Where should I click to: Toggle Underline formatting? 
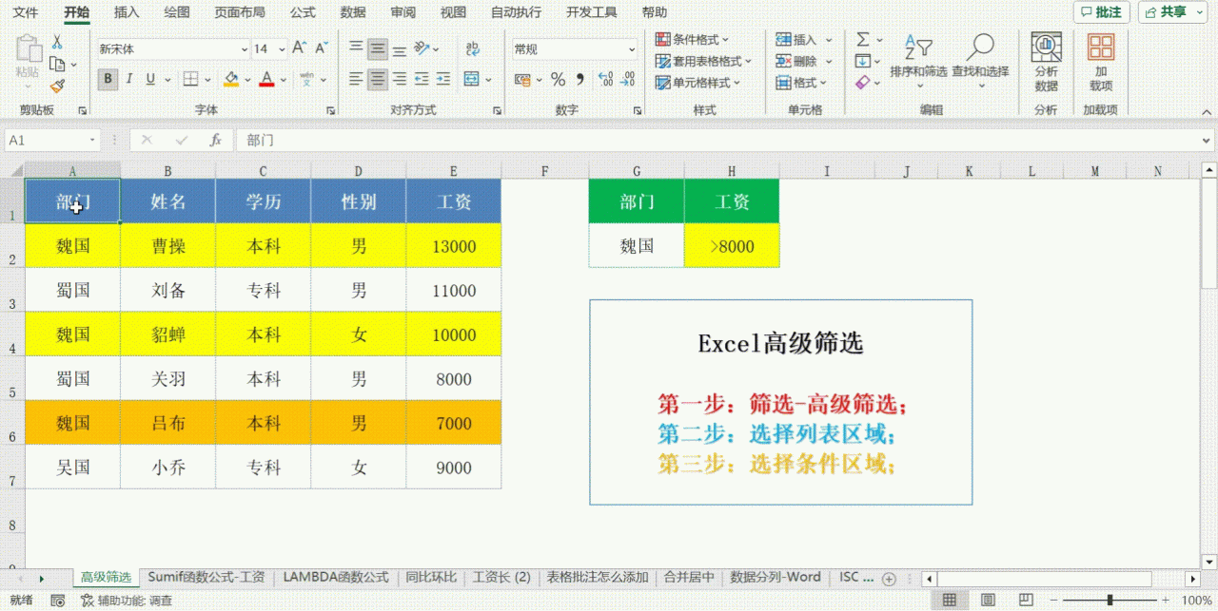coord(149,79)
